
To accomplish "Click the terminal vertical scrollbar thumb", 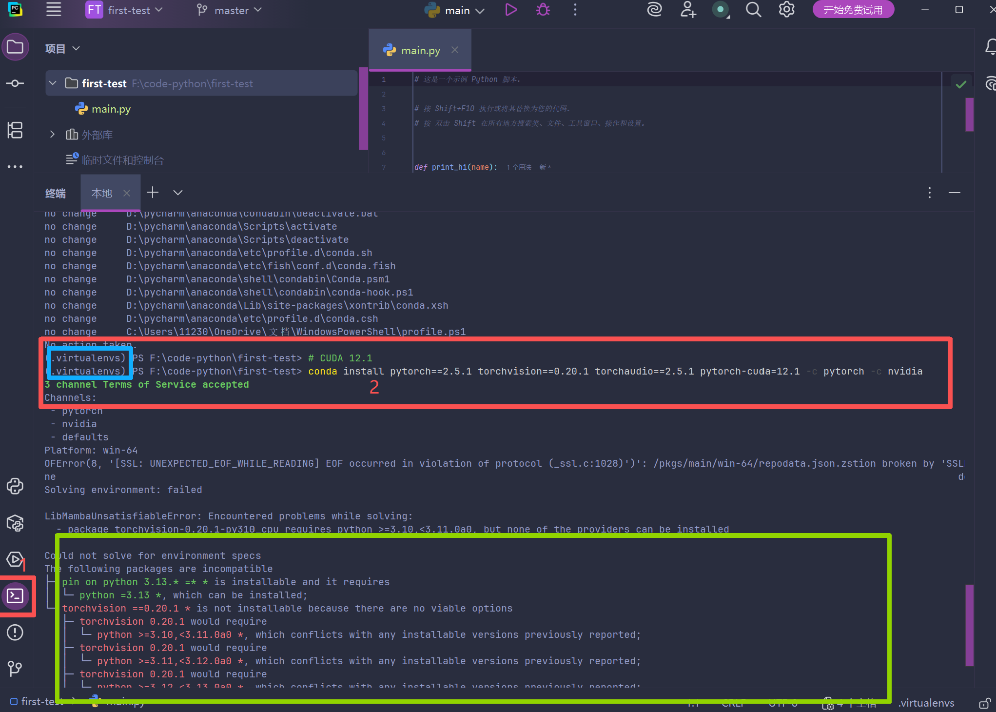I will [969, 626].
